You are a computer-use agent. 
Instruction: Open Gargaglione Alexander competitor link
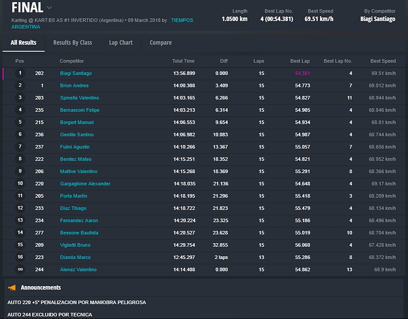tap(85, 184)
